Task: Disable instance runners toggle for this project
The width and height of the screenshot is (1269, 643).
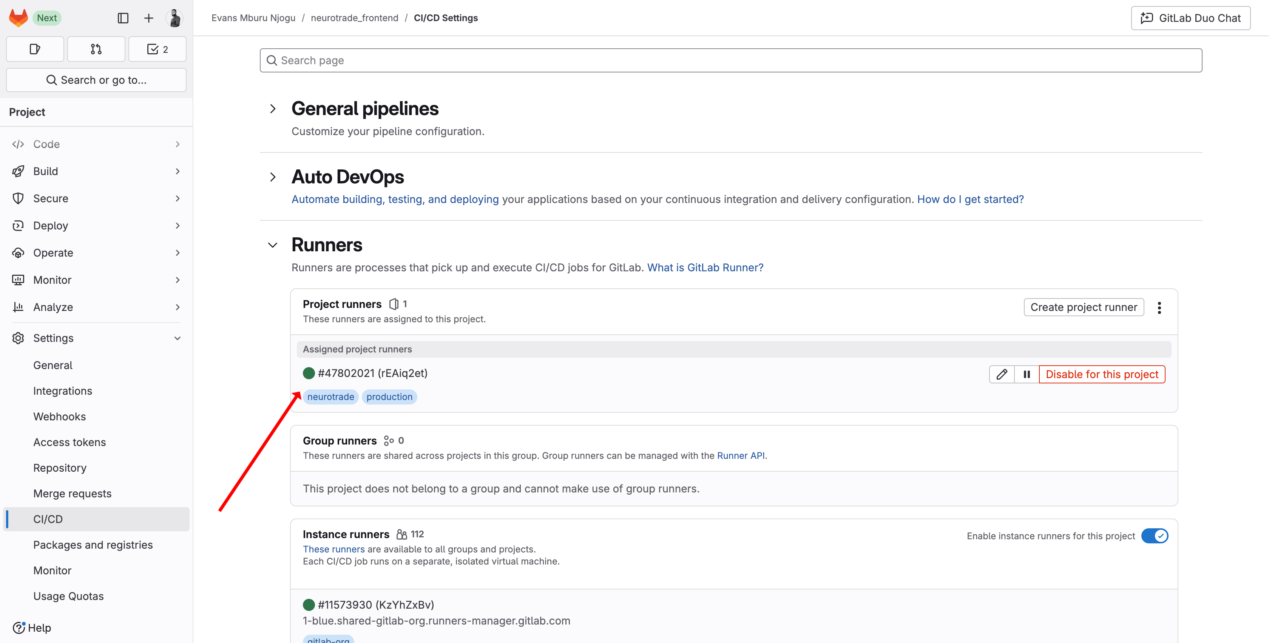Action: coord(1154,536)
